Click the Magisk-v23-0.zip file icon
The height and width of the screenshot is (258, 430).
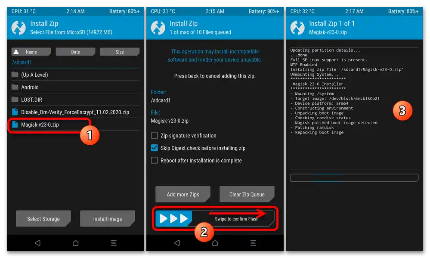click(15, 124)
